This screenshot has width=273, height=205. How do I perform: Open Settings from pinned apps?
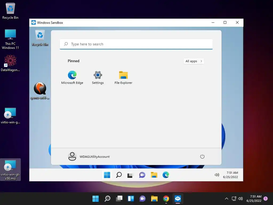tap(98, 77)
